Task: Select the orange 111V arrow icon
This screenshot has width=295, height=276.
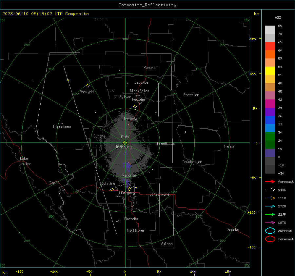Action: tap(270, 198)
